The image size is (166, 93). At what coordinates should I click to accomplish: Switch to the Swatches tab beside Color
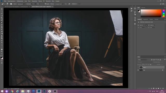pos(143,8)
